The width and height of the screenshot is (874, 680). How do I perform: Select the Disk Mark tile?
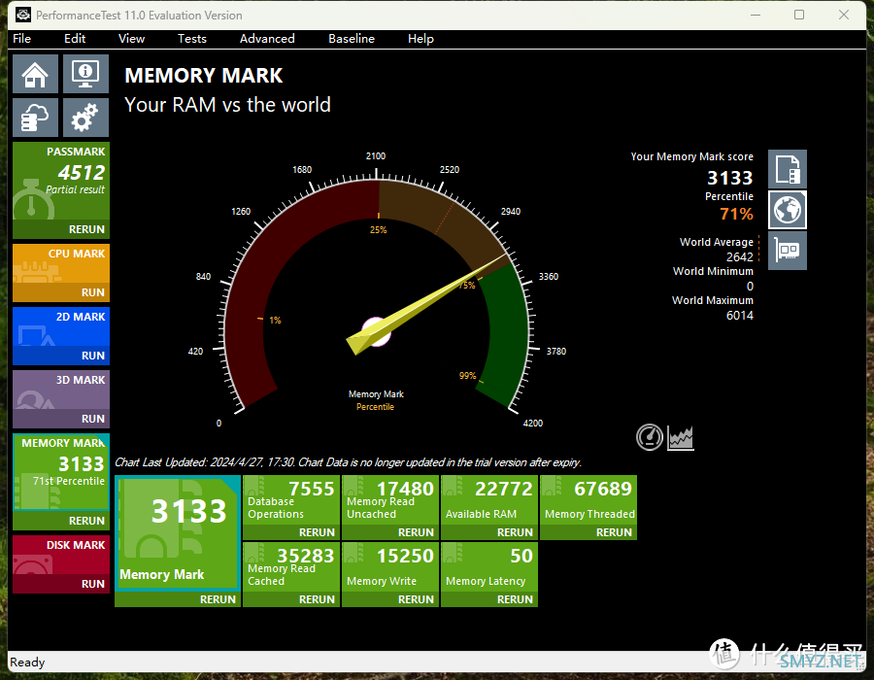(61, 555)
